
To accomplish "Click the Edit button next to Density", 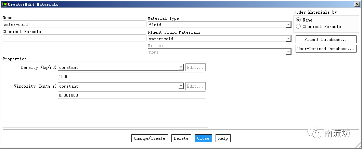I will 196,68.
